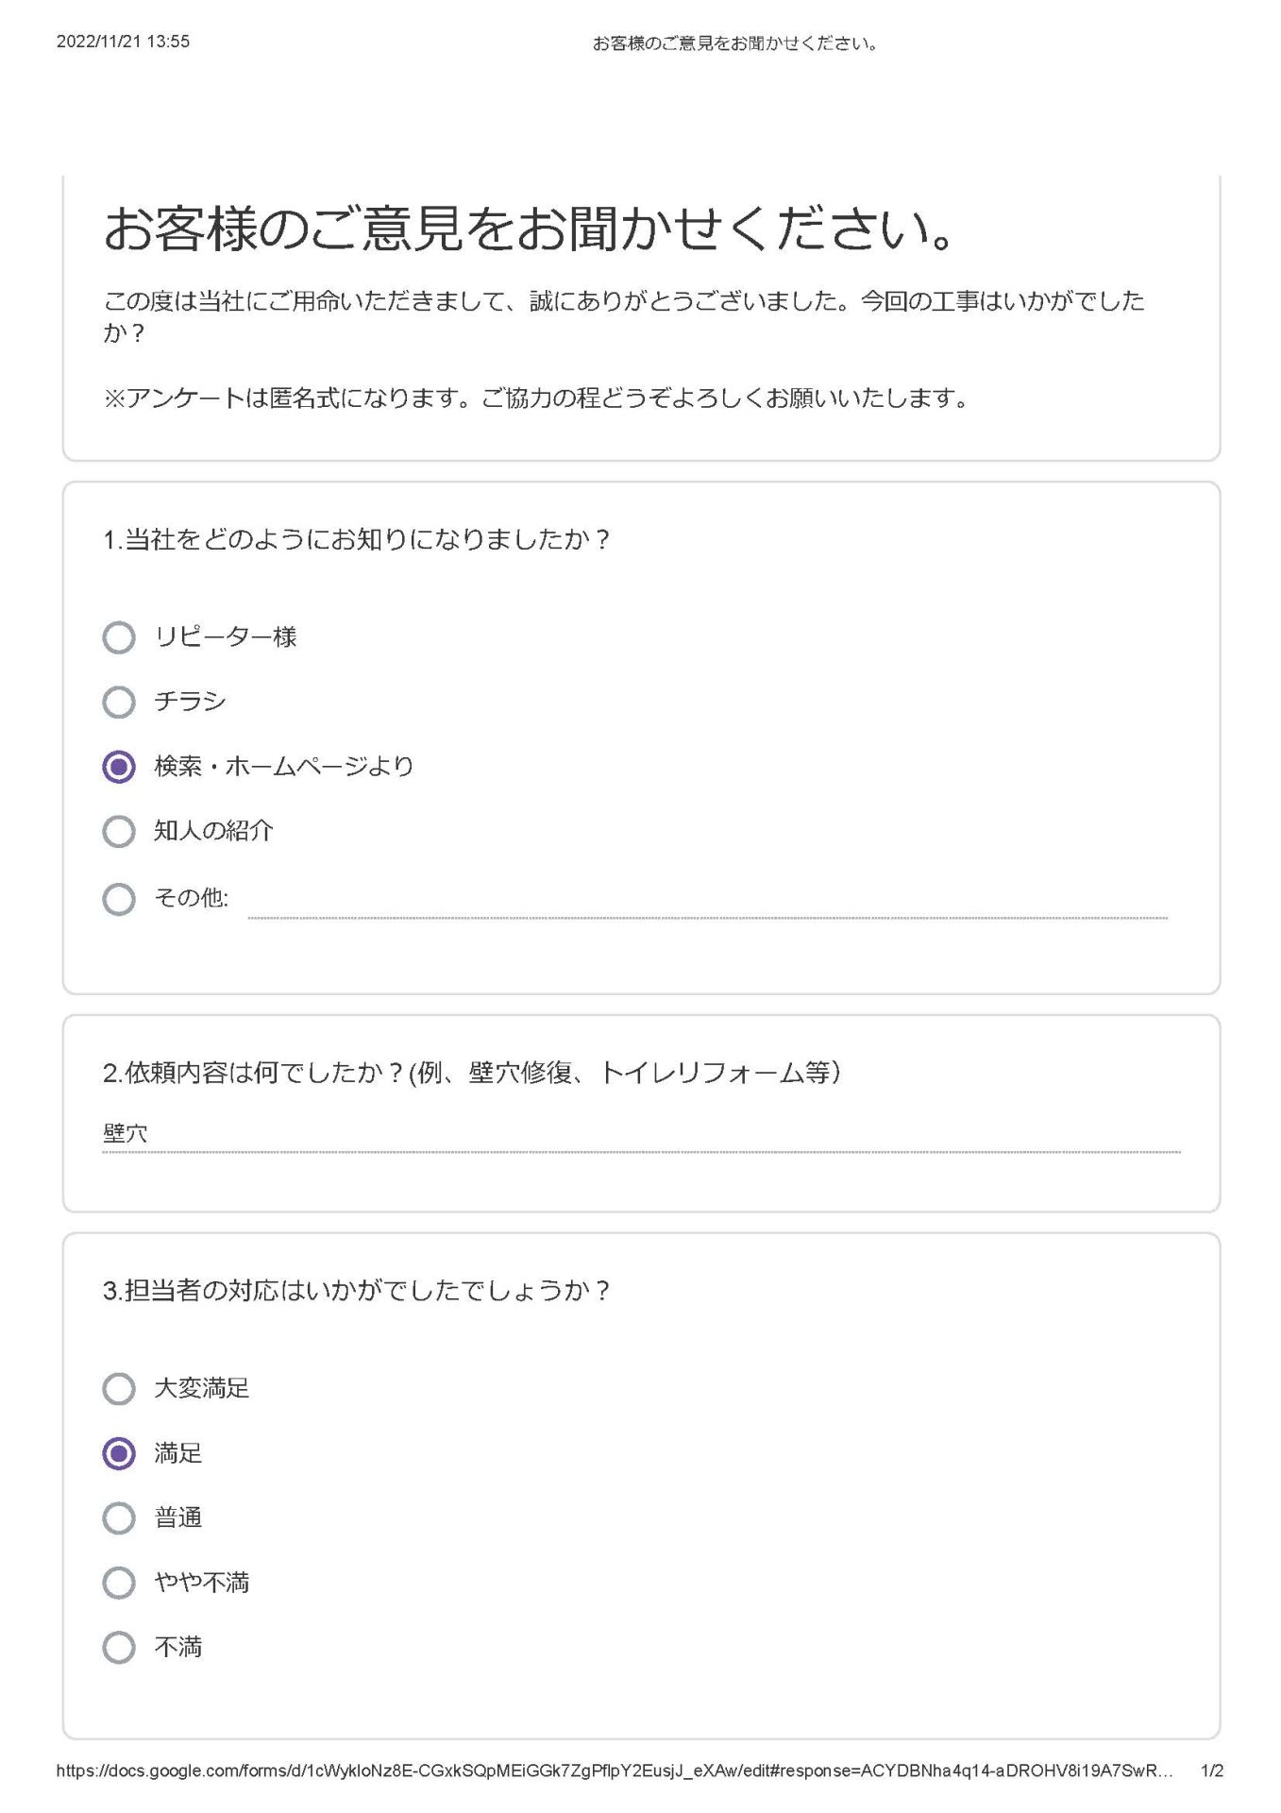Click the docs.google.com forms URL in footer
The height and width of the screenshot is (1813, 1281).
614,1771
